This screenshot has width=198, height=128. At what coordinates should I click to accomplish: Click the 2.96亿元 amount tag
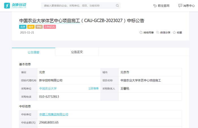pyautogui.click(x=50, y=27)
